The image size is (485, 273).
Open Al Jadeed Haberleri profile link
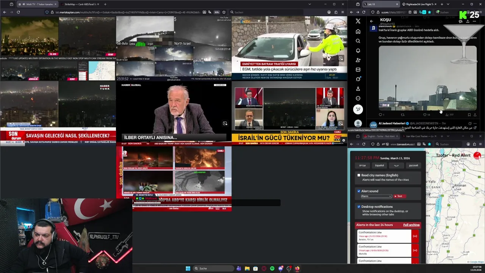(x=391, y=123)
